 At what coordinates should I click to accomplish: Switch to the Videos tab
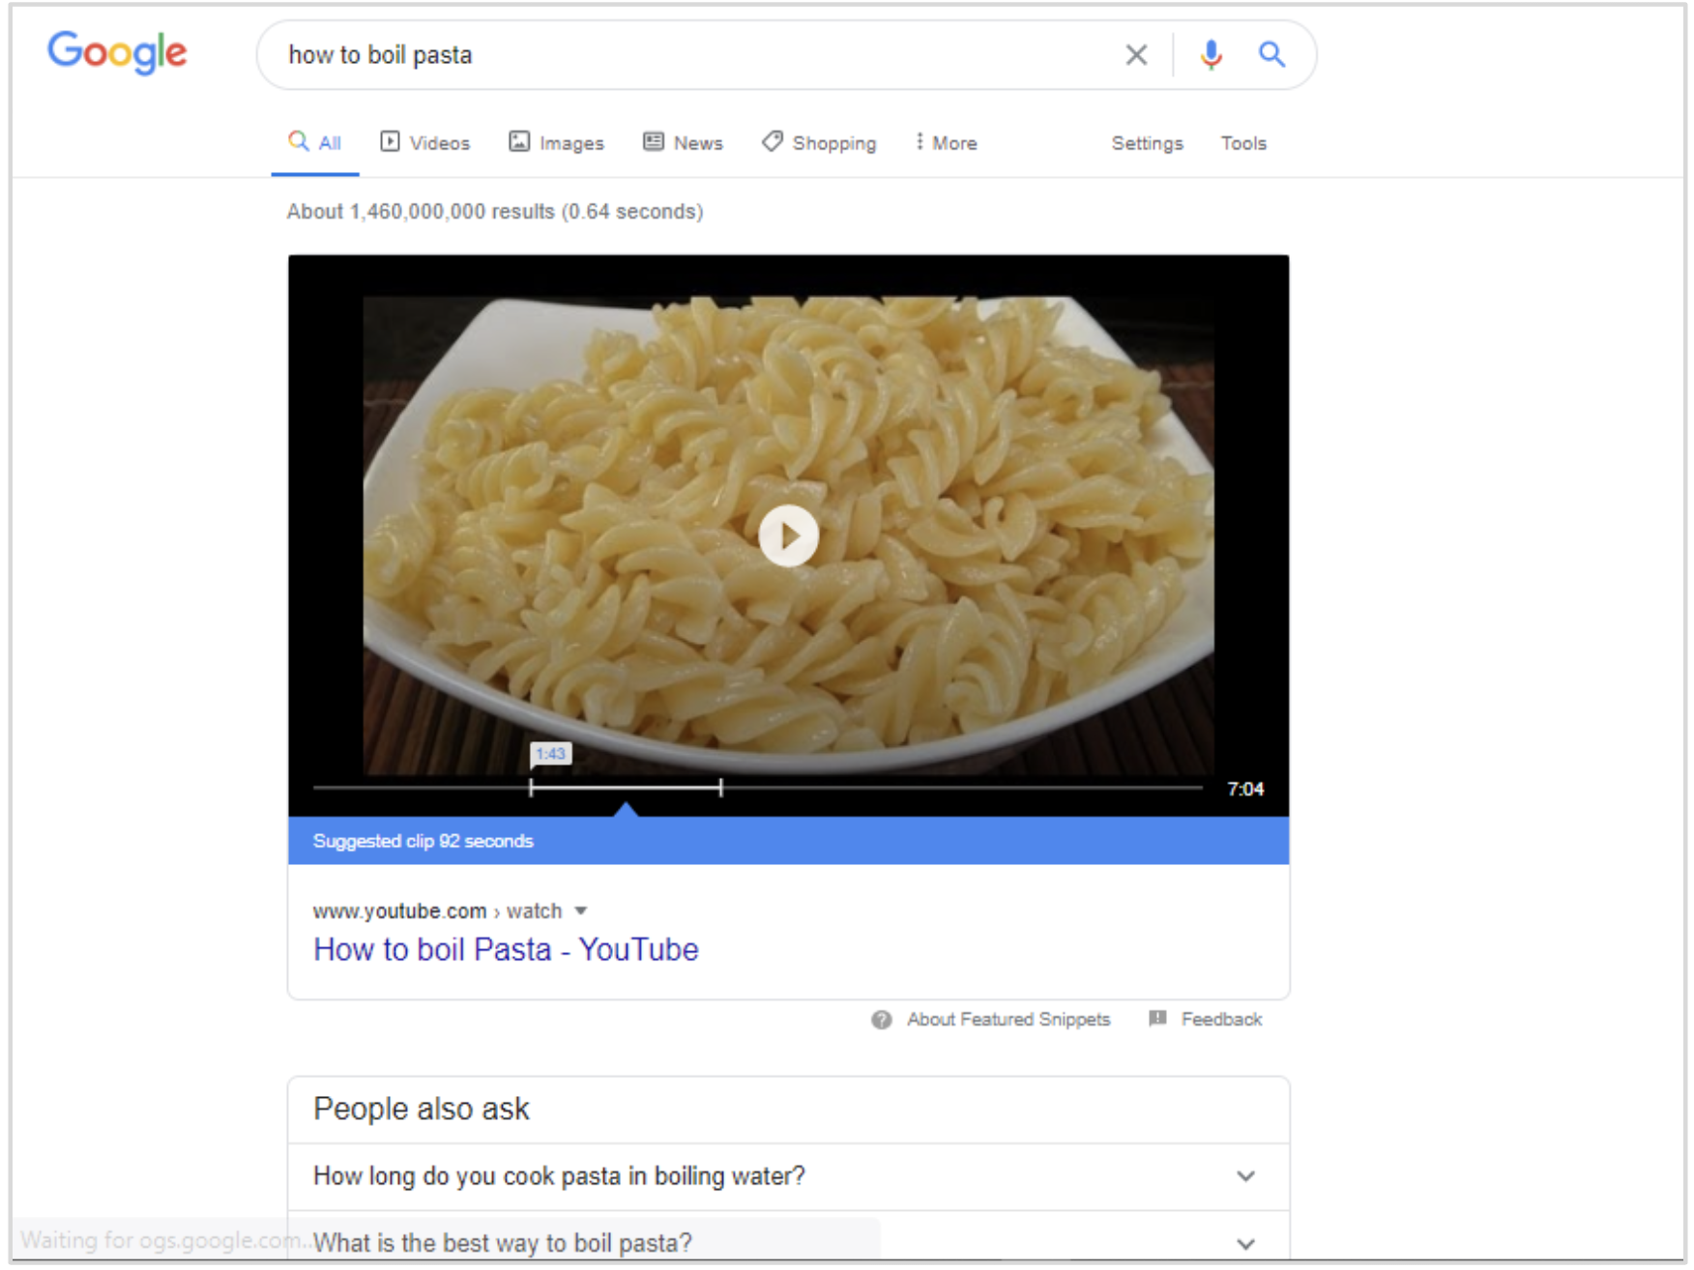pyautogui.click(x=425, y=143)
